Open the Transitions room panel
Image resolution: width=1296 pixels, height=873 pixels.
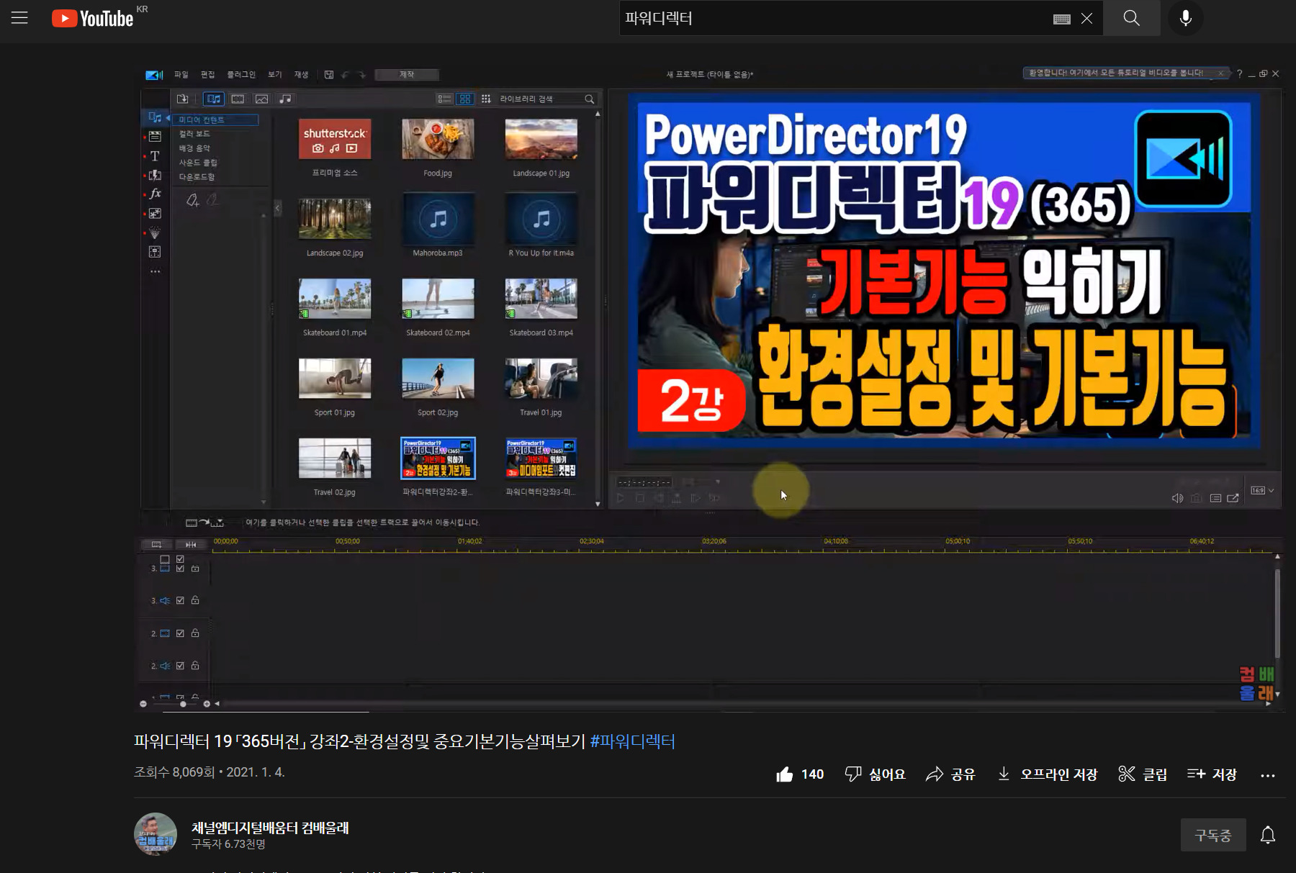pos(155,174)
